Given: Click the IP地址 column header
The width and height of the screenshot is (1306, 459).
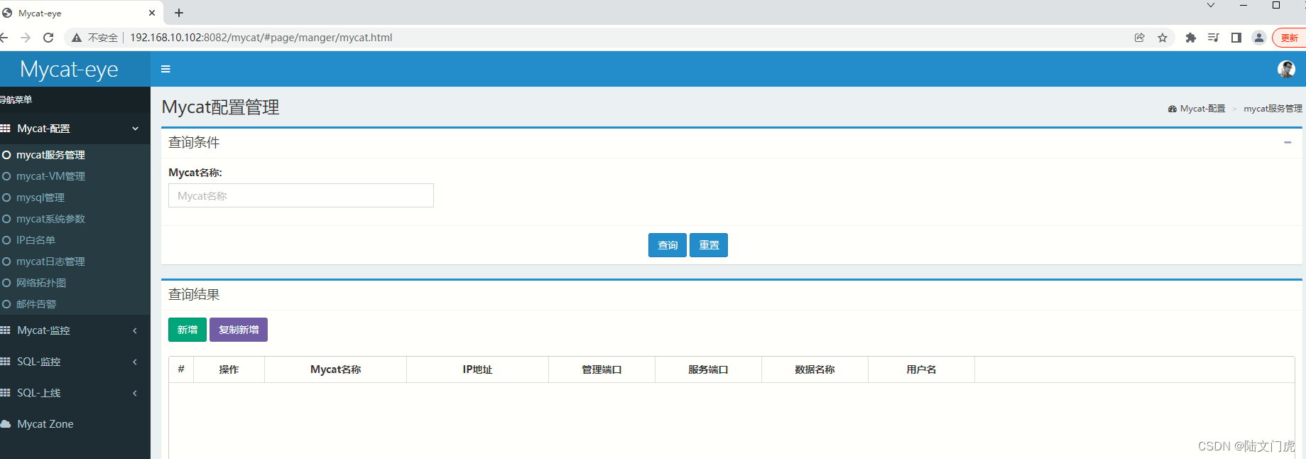Looking at the screenshot, I should point(478,369).
